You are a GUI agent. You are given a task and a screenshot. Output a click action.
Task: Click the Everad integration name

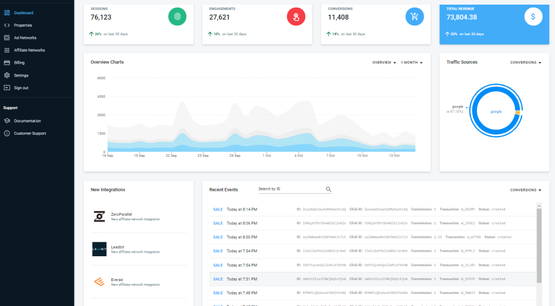tap(117, 279)
